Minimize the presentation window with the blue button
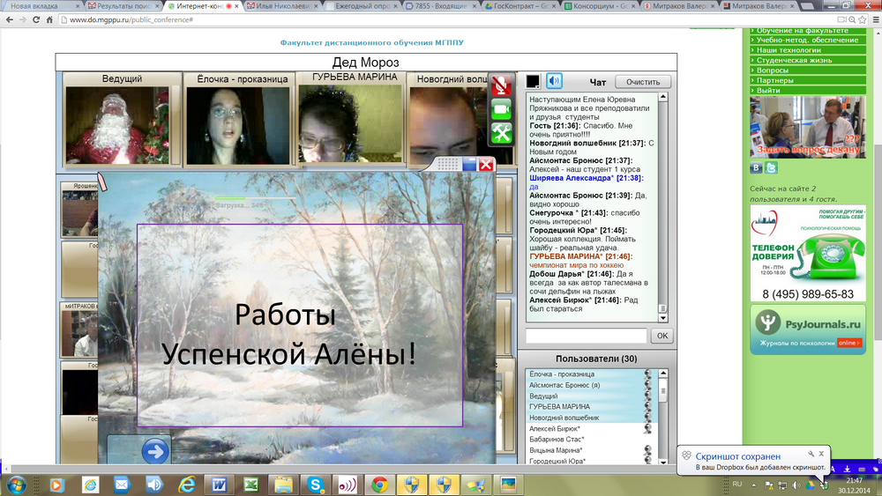The image size is (882, 496). point(469,164)
